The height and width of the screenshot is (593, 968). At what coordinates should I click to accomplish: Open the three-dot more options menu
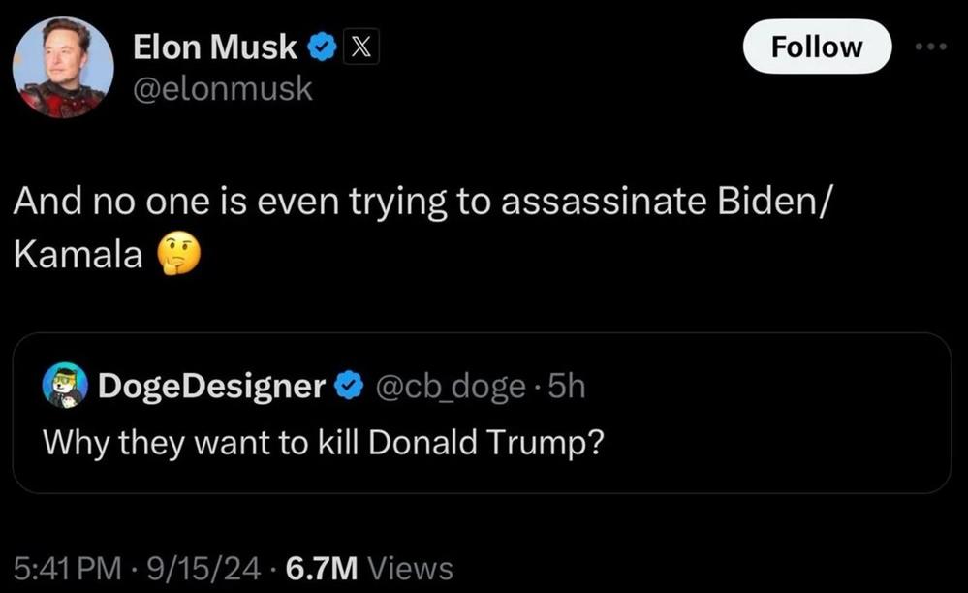click(932, 47)
